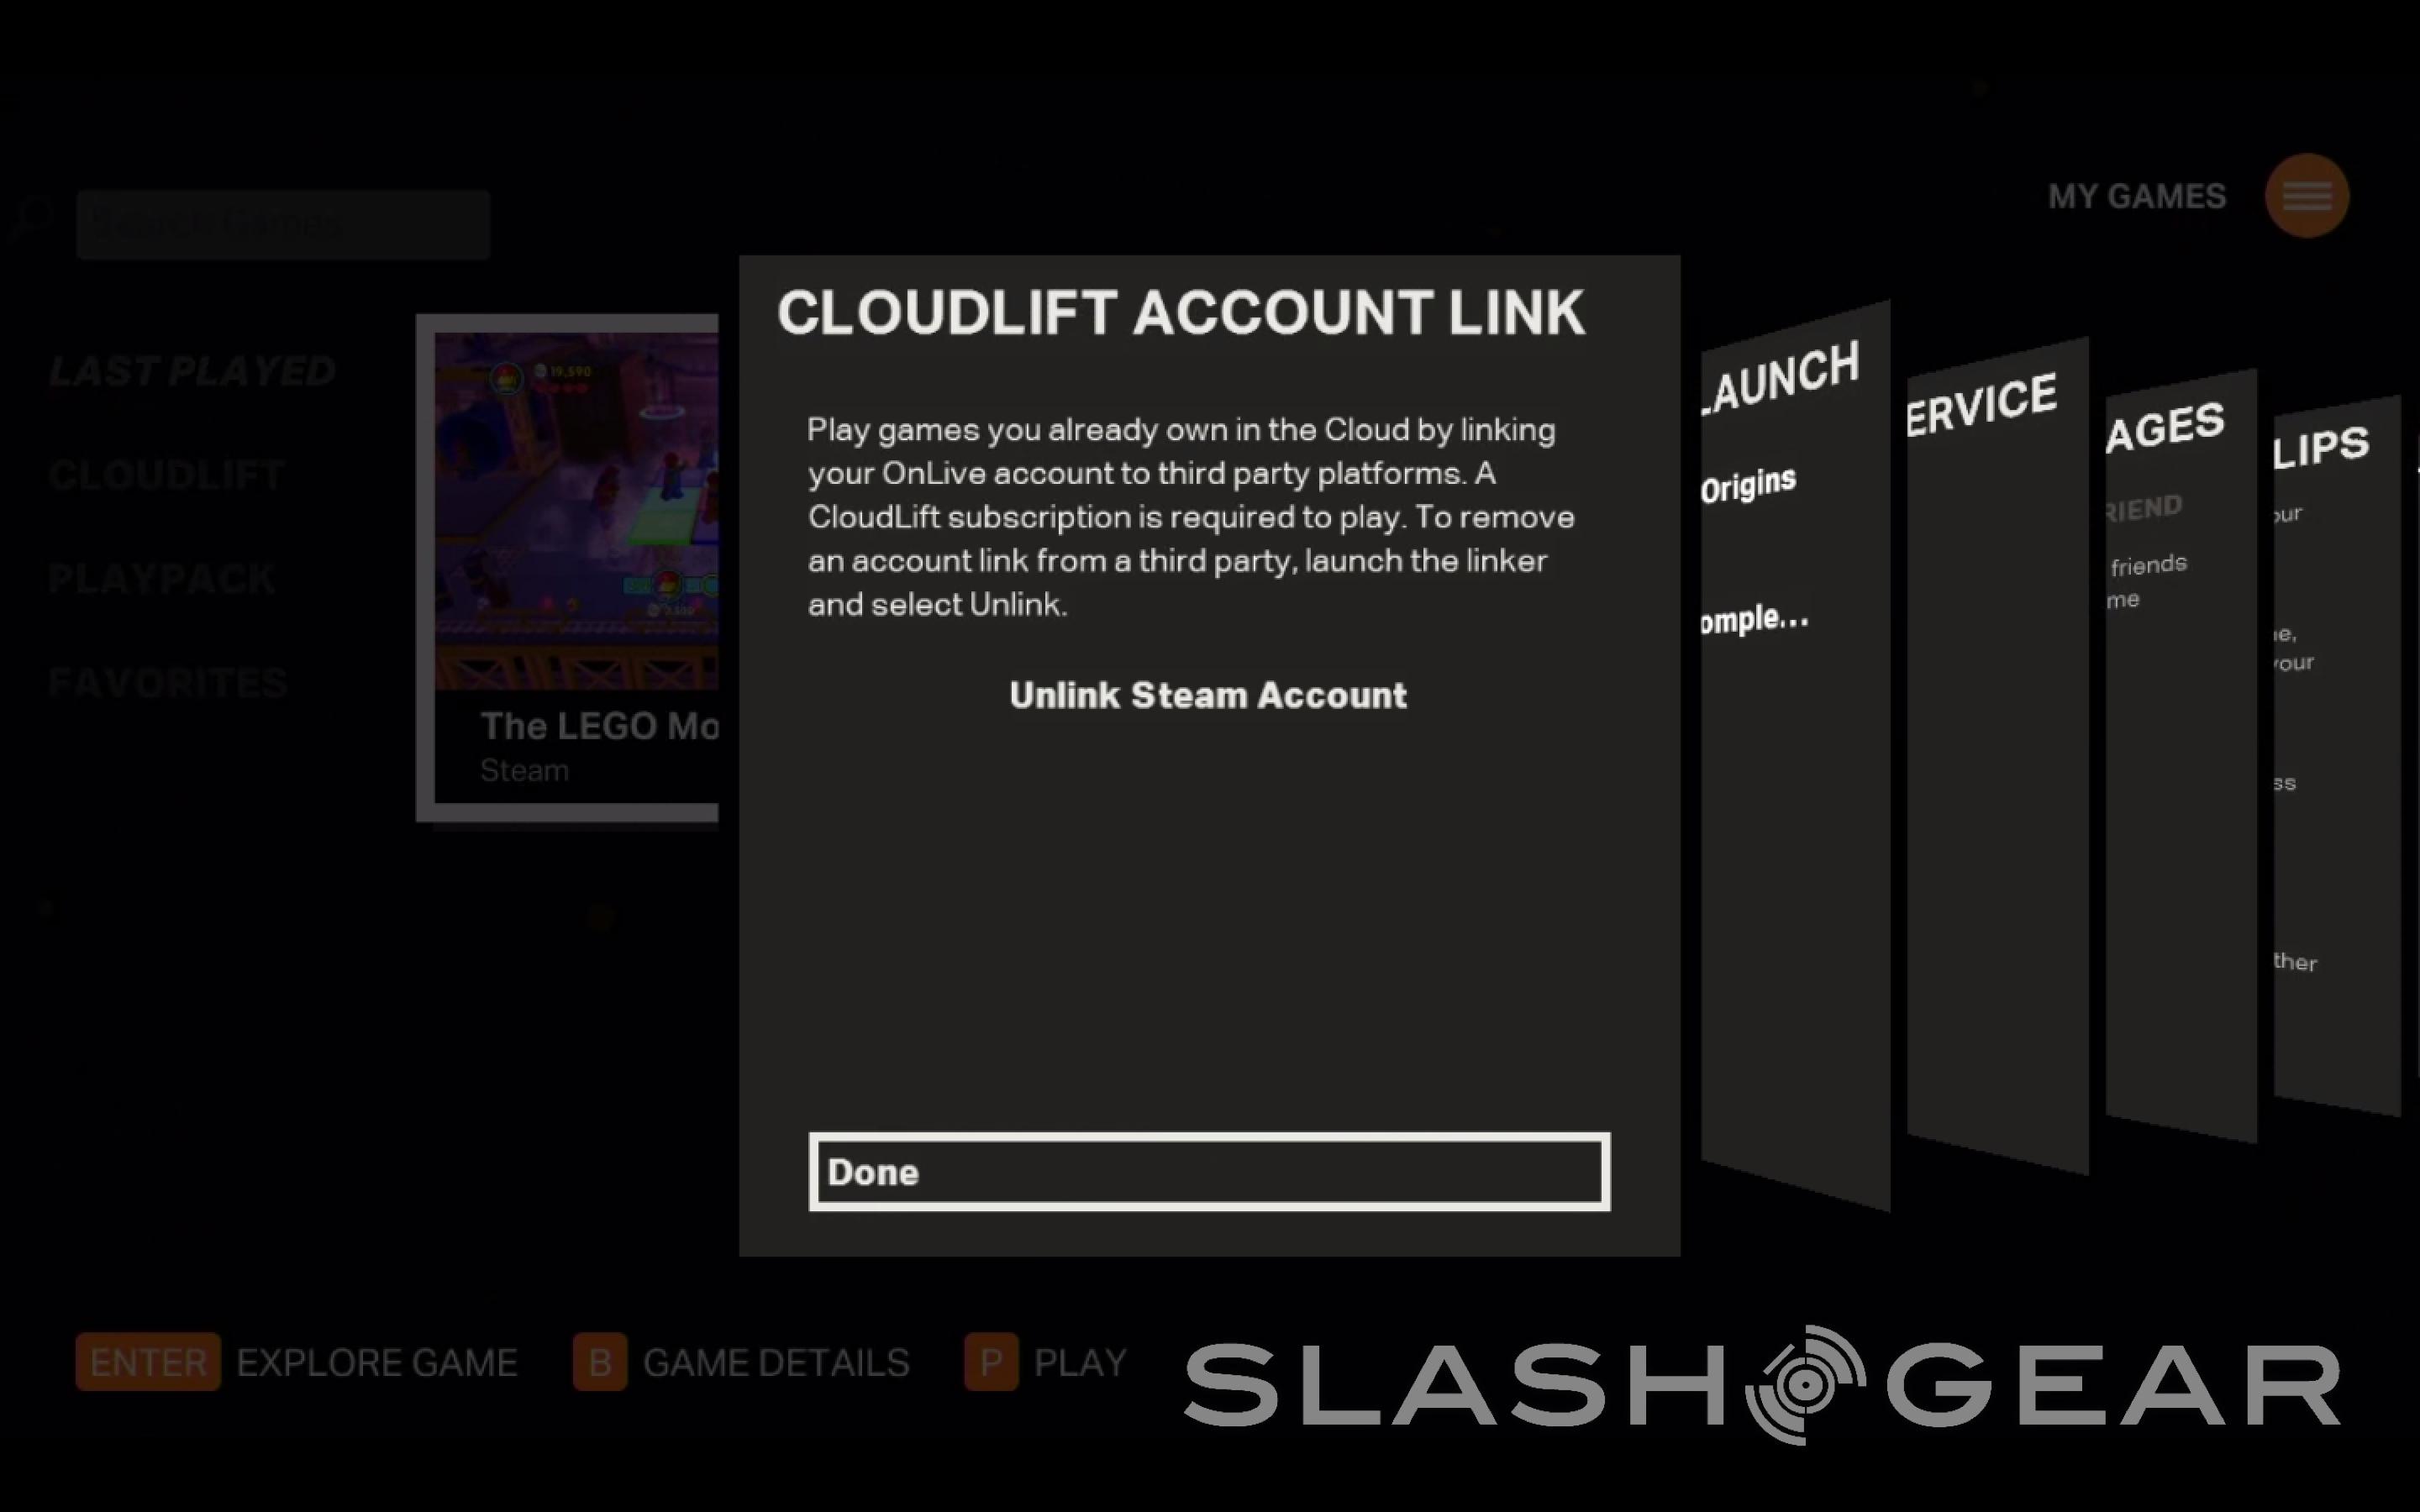This screenshot has height=1512, width=2420.
Task: Select CLOUDLIFT in the sidebar
Action: 167,475
